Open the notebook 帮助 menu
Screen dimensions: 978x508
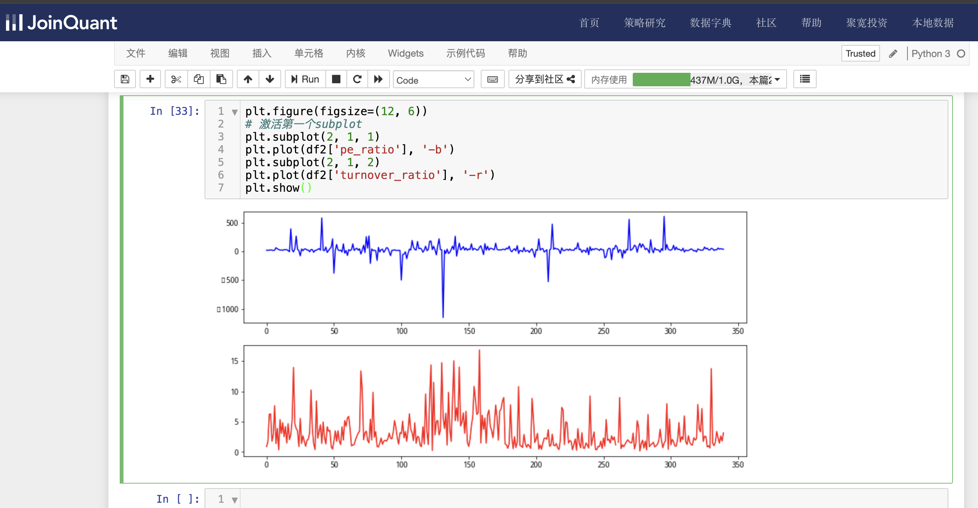tap(518, 53)
